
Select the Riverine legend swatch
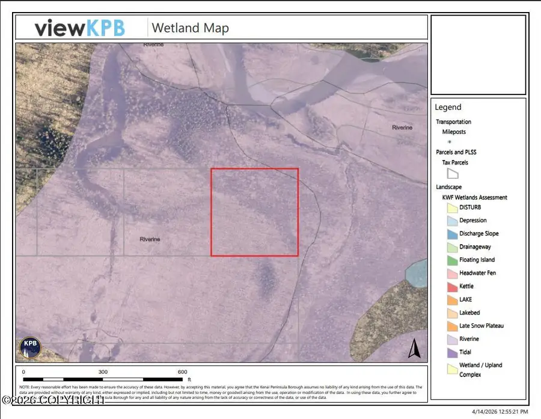452,340
